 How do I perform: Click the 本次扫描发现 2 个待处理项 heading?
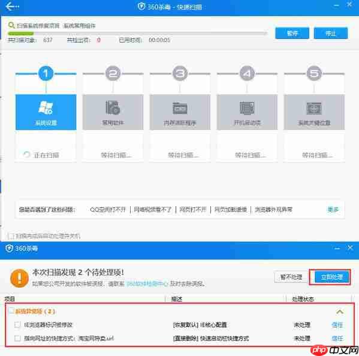[x=78, y=272]
